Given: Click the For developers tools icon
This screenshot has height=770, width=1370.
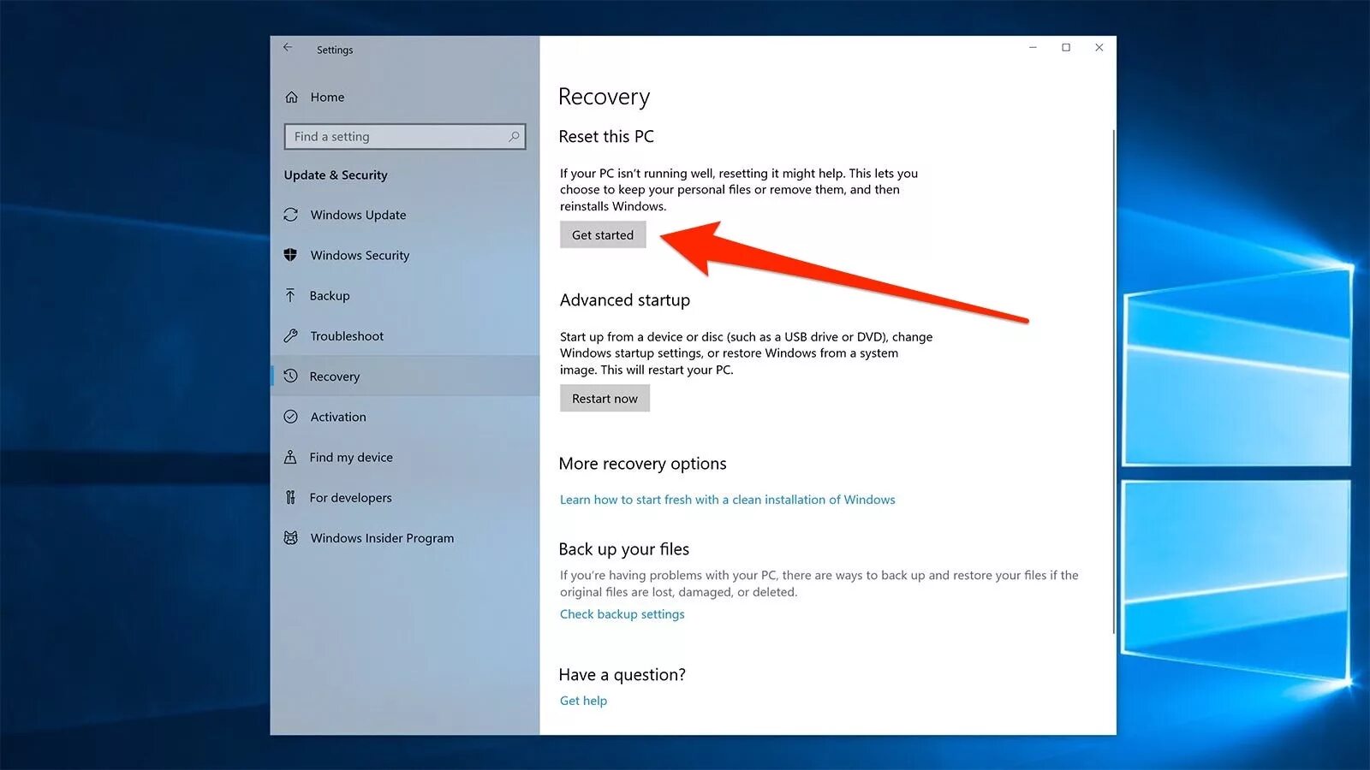Looking at the screenshot, I should 291,497.
